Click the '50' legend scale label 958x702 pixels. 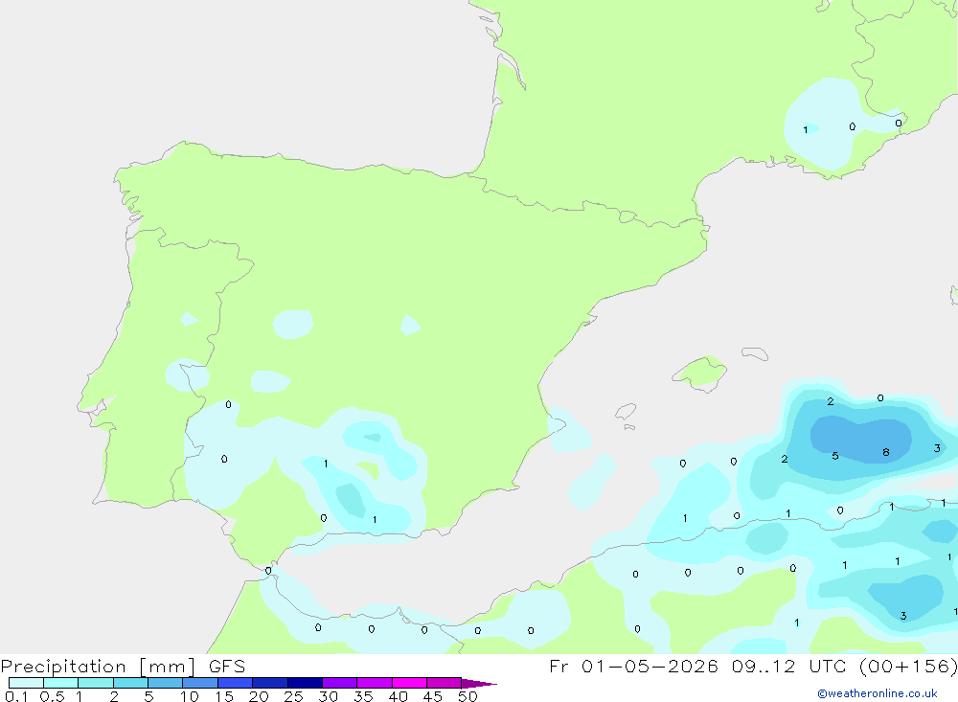pos(468,696)
